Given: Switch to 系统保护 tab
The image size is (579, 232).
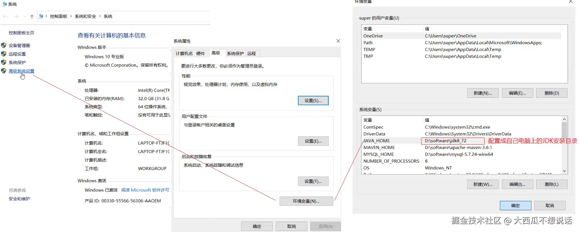Looking at the screenshot, I should (235, 54).
